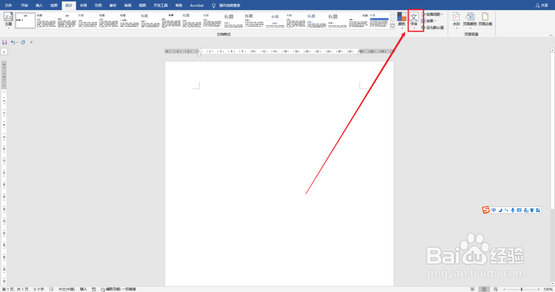
Task: Click the proofing check icon in status bar
Action: [x=51, y=289]
